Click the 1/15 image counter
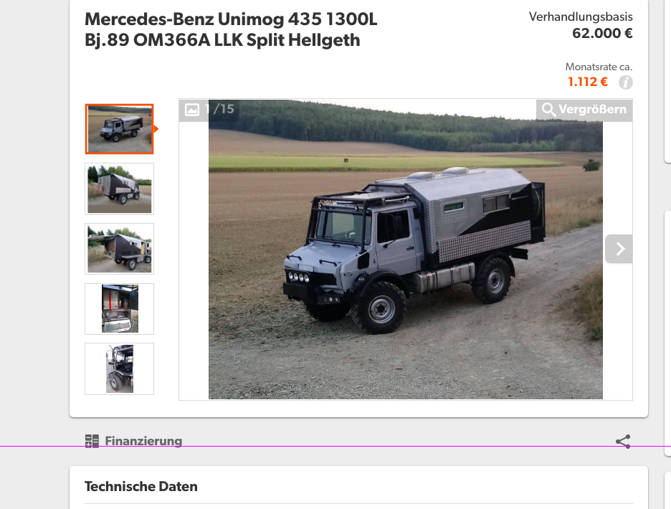671x509 pixels. tap(219, 109)
